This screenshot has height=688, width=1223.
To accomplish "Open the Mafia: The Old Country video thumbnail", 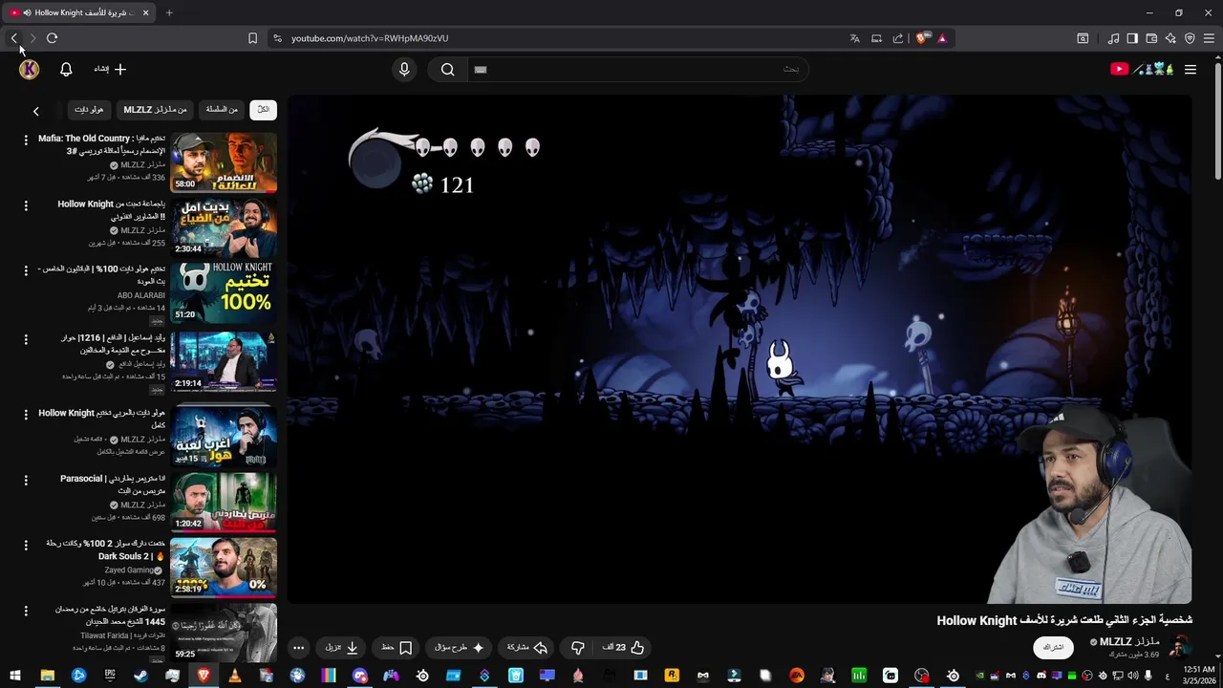I will (224, 162).
